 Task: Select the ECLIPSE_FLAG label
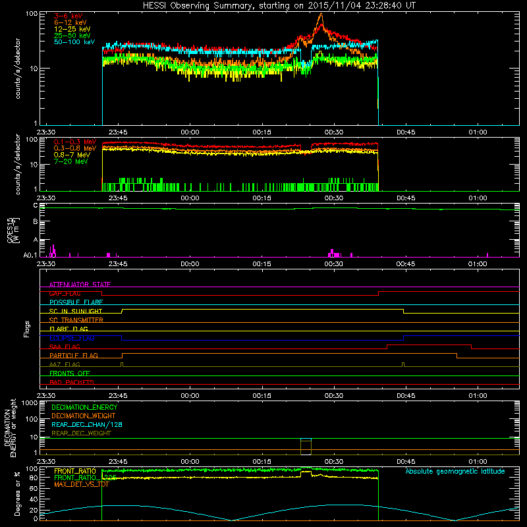pos(72,338)
